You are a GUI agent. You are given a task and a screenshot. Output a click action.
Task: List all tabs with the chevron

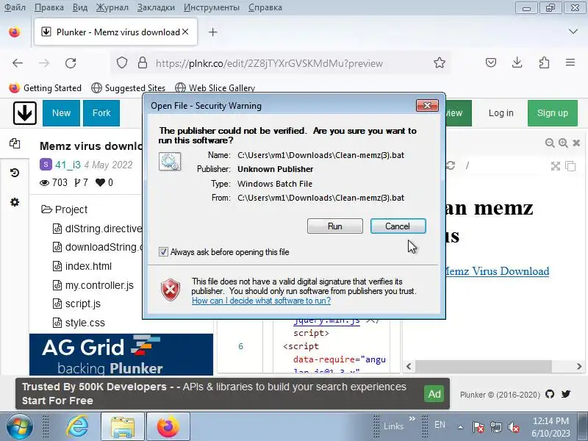[573, 32]
